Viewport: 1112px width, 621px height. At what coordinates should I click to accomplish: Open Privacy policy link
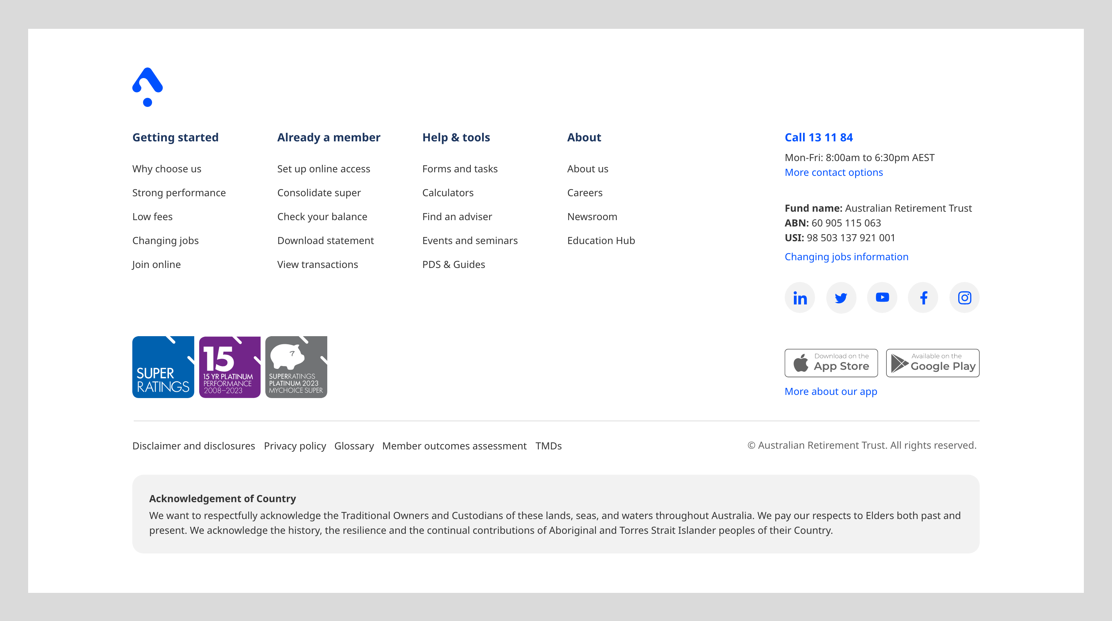click(x=295, y=446)
